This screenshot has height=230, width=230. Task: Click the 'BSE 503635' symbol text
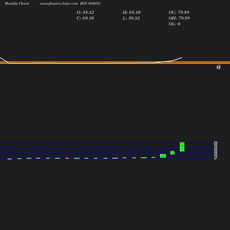90,3
